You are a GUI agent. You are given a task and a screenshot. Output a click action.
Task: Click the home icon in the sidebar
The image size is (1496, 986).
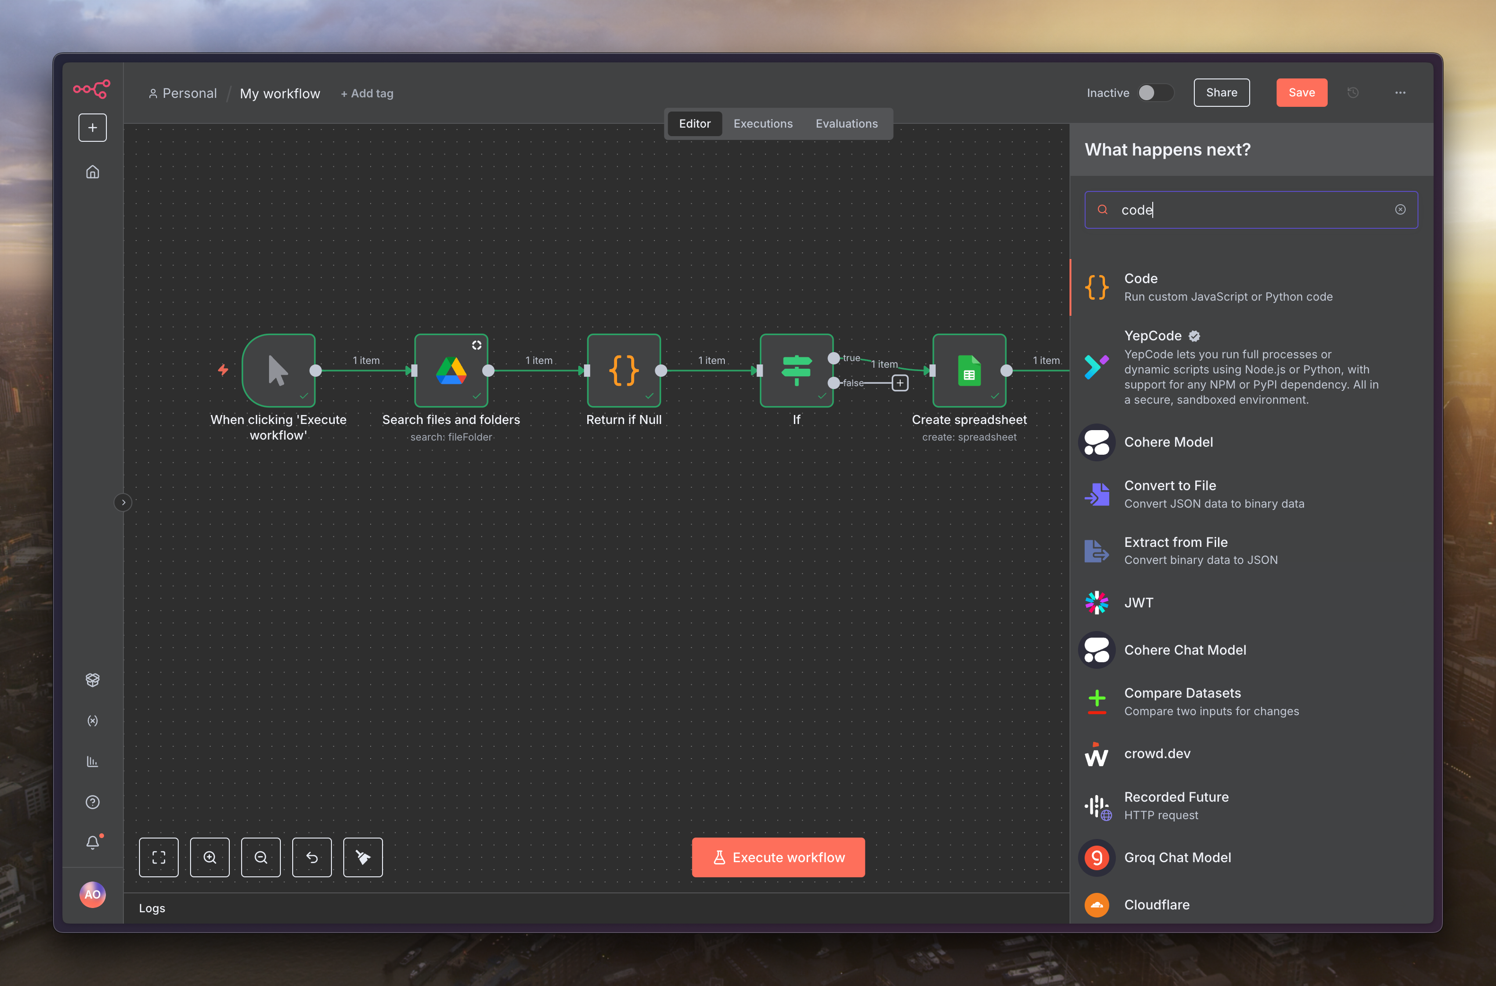(x=93, y=172)
